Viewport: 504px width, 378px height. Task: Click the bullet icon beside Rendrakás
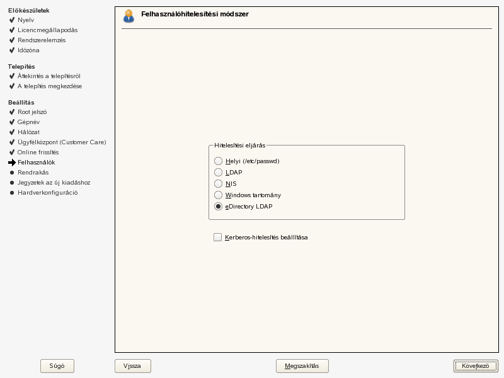click(12, 173)
